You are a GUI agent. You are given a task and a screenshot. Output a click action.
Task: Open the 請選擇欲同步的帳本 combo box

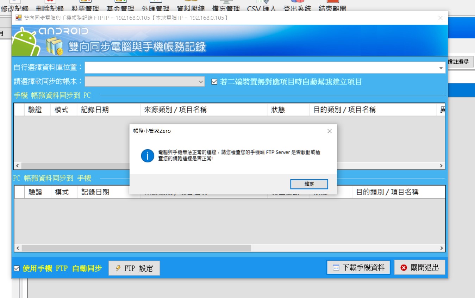click(x=144, y=82)
